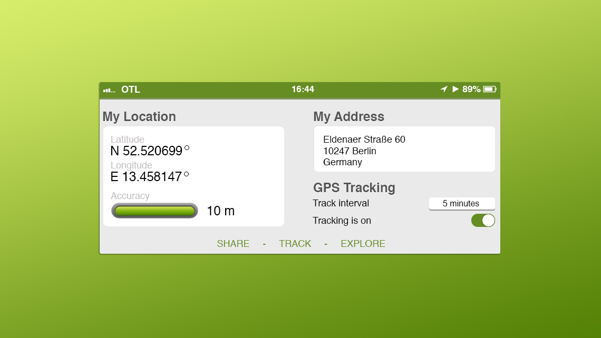Click the play indicator in status bar
The image size is (601, 338).
pos(455,90)
